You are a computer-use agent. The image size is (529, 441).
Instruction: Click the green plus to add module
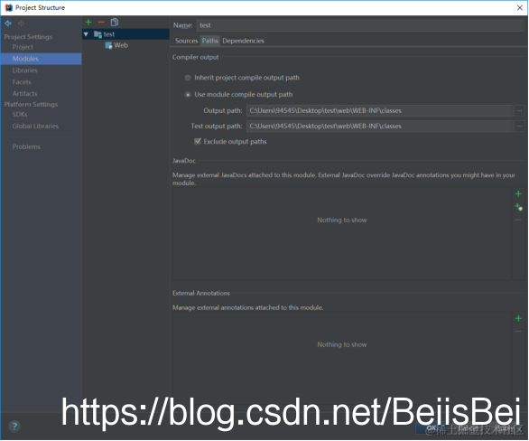coord(88,23)
